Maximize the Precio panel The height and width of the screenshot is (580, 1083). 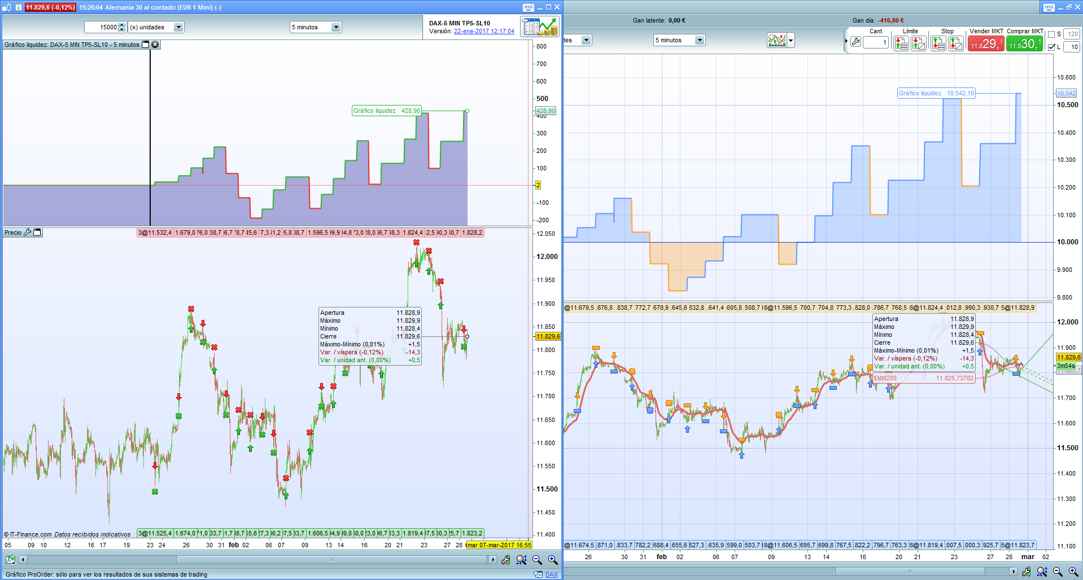(37, 232)
